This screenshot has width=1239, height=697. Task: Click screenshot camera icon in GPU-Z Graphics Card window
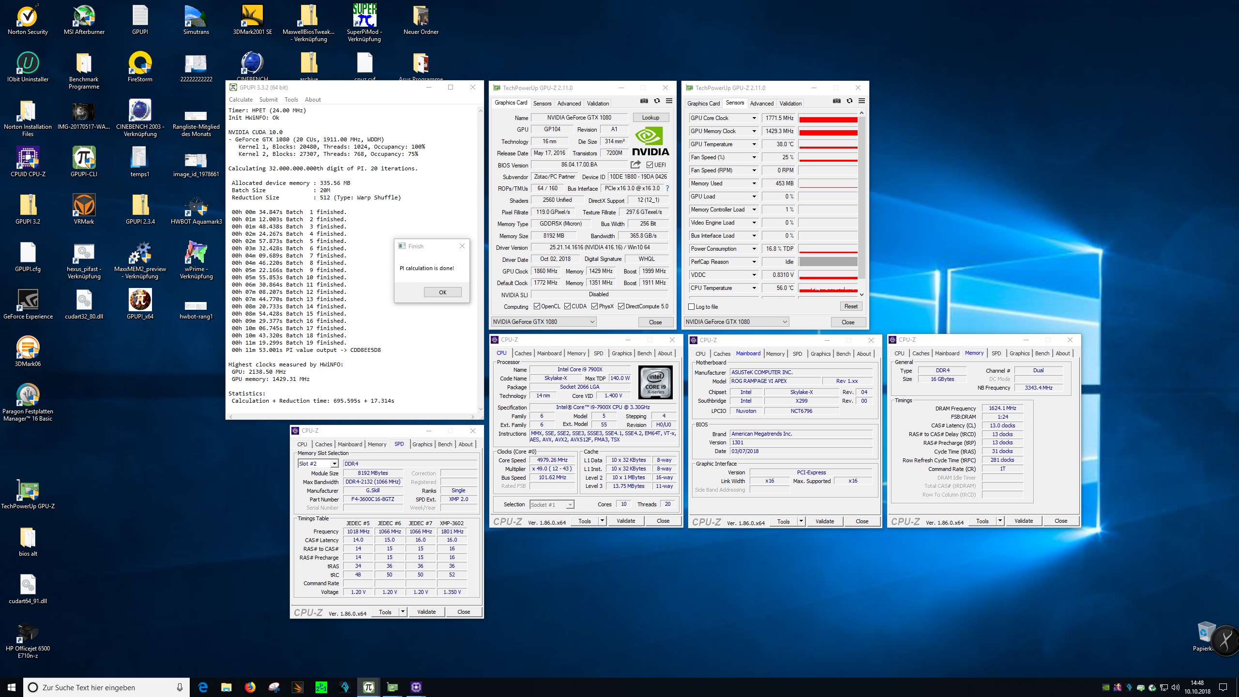click(644, 101)
